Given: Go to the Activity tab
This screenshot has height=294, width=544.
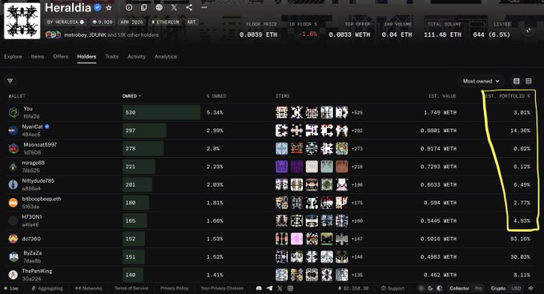Looking at the screenshot, I should tap(136, 56).
